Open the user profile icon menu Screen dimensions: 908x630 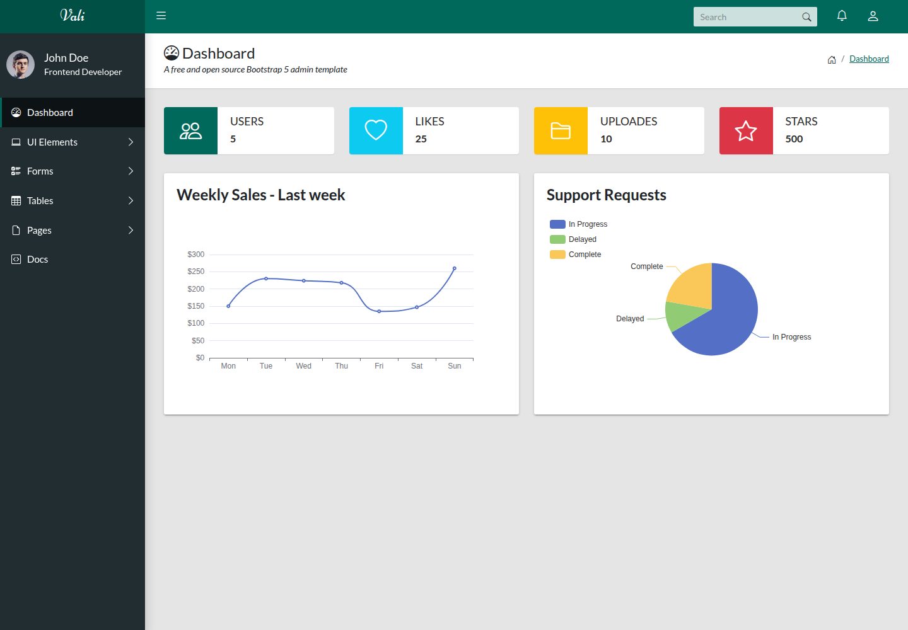[x=873, y=16]
